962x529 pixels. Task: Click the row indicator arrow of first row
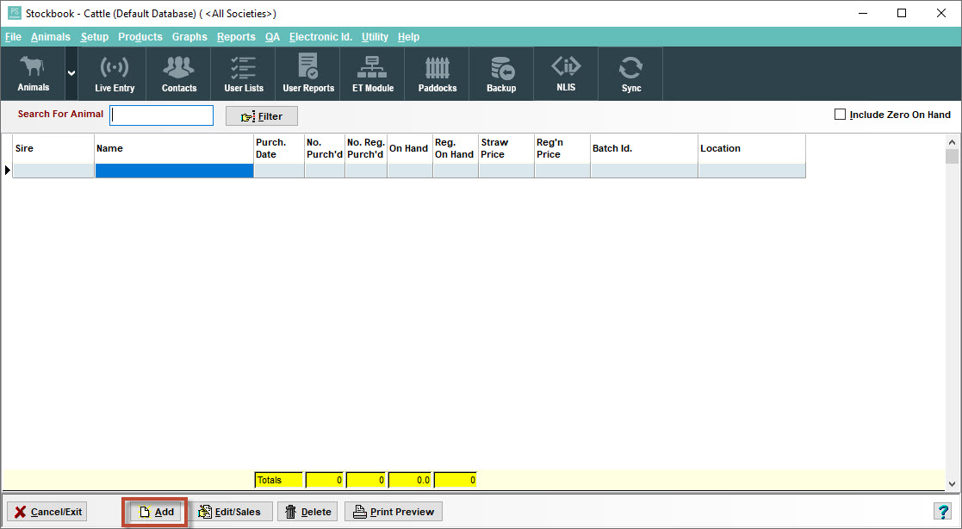pos(8,171)
